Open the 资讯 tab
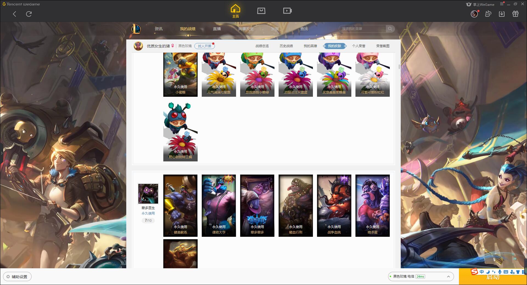 click(x=158, y=29)
